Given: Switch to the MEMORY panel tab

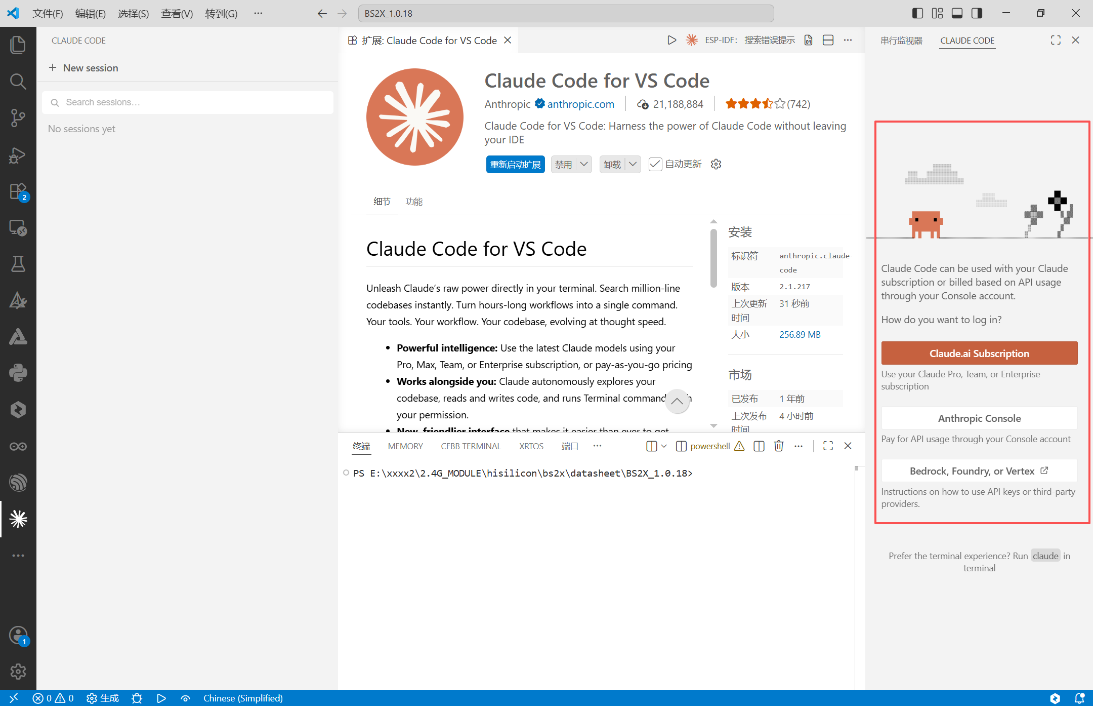Looking at the screenshot, I should pos(405,446).
